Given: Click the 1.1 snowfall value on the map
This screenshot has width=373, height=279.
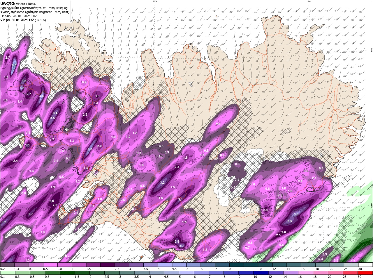Looking at the screenshot, I should point(92,206).
